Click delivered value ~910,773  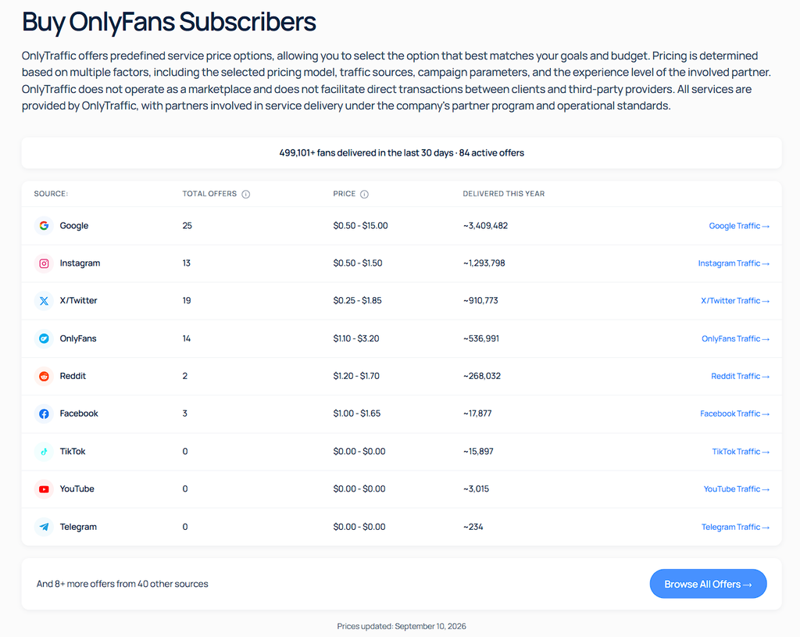pyautogui.click(x=480, y=301)
